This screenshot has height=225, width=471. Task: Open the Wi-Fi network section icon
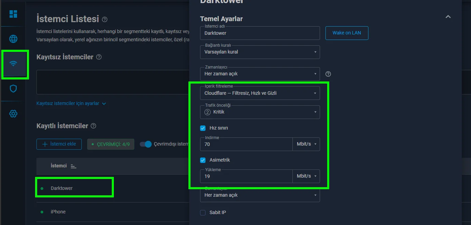tap(13, 64)
